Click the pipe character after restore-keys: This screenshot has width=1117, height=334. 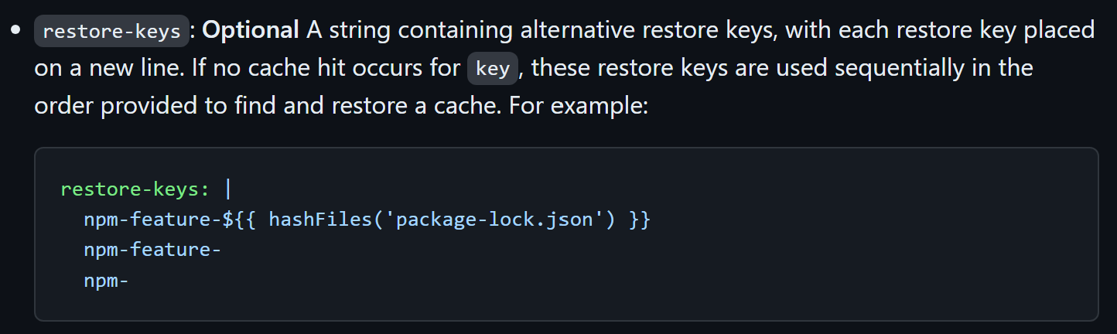tap(228, 189)
